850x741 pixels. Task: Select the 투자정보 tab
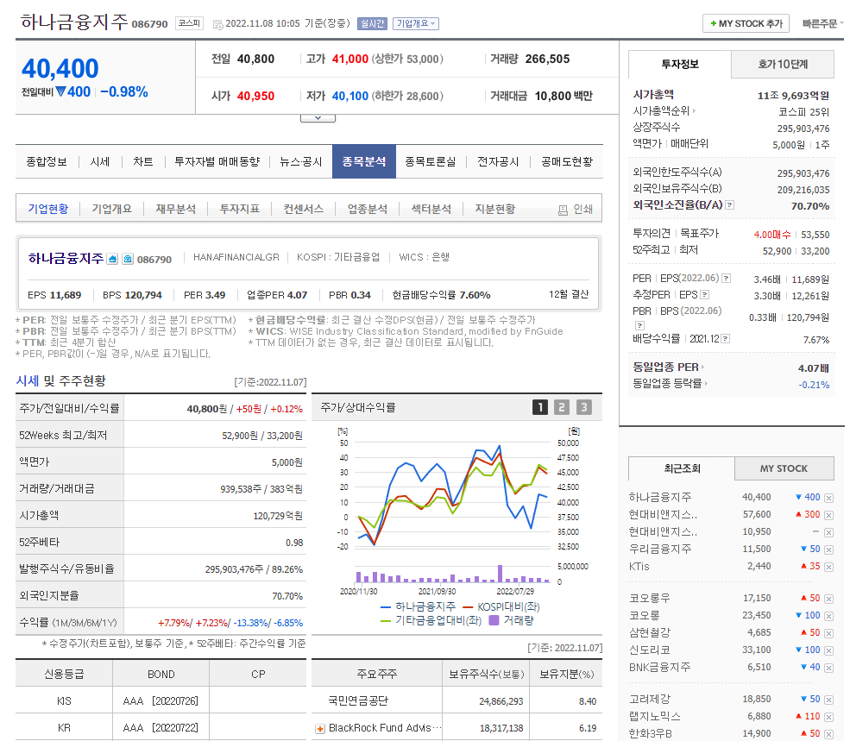click(680, 64)
